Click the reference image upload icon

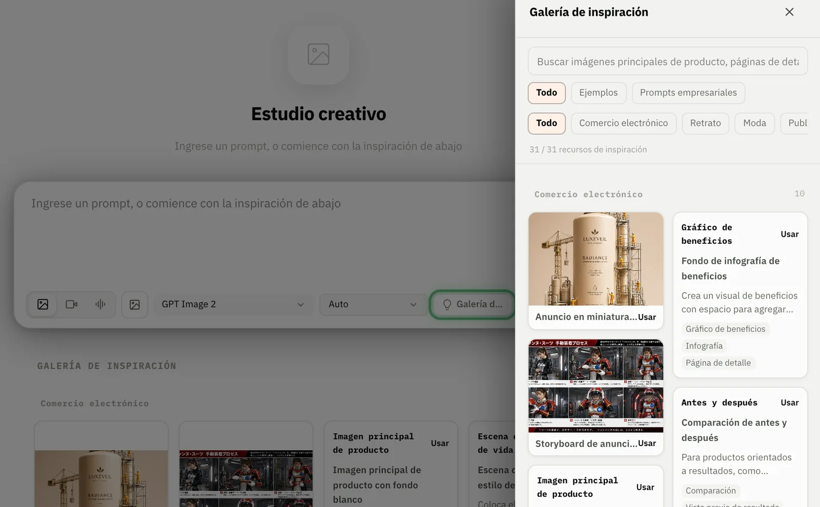[x=135, y=305]
